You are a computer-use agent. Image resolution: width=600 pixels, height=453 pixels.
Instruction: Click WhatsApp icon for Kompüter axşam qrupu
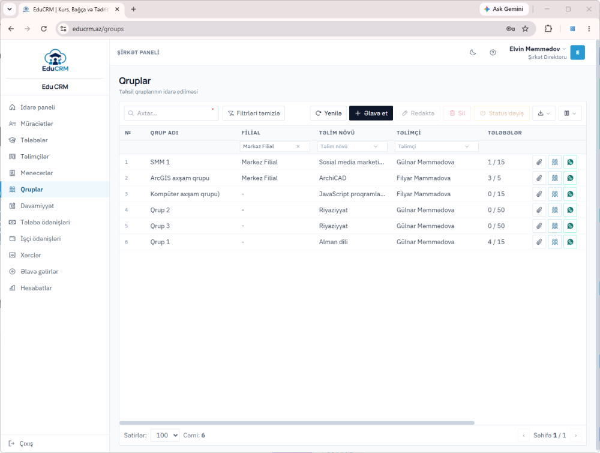click(570, 194)
